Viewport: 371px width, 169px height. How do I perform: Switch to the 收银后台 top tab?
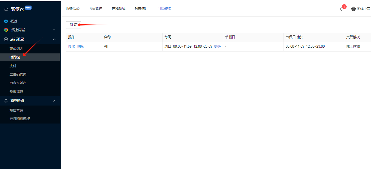(x=73, y=8)
